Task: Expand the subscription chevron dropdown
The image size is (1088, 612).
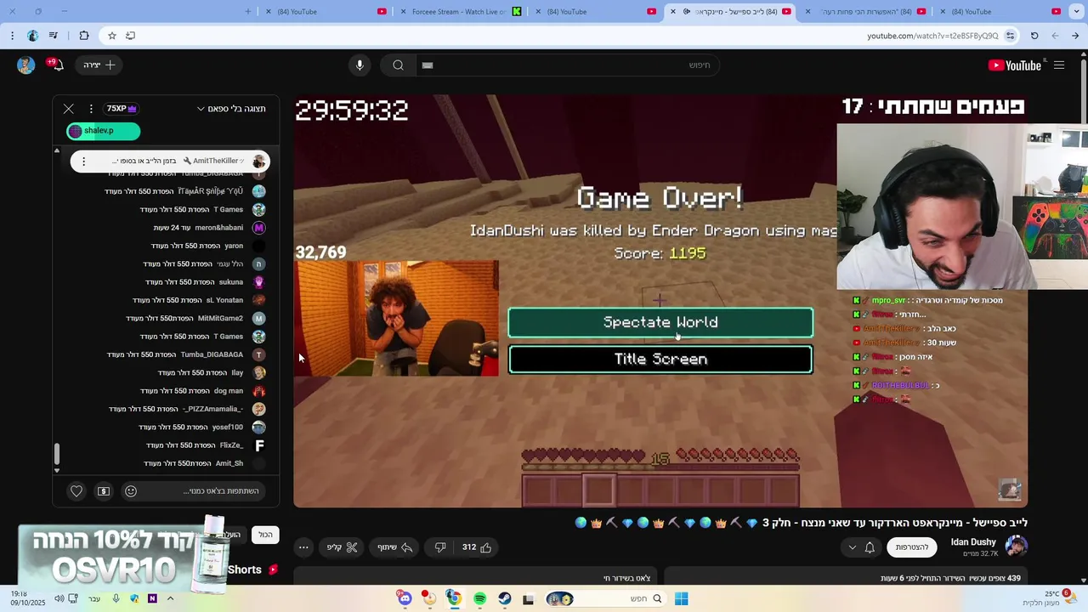Action: (x=852, y=547)
